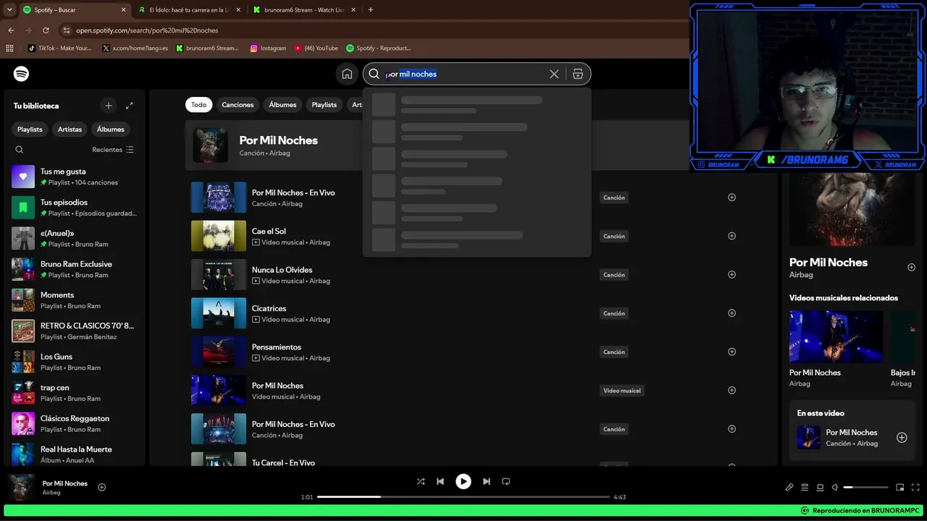This screenshot has height=521, width=927.
Task: Clear the search field with the X icon
Action: click(x=554, y=74)
